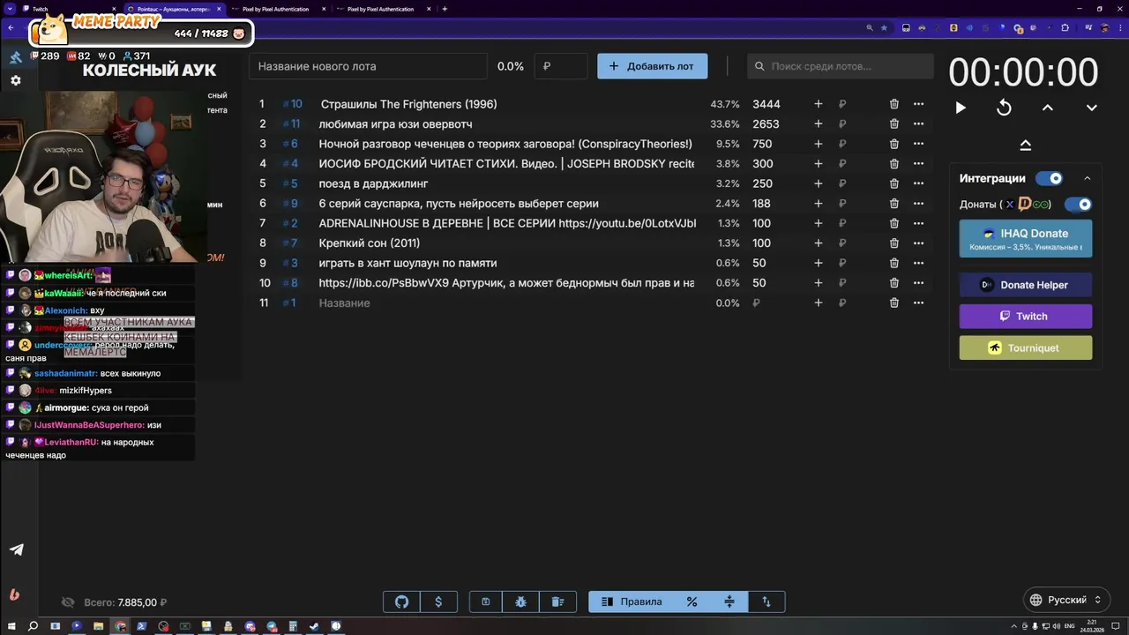This screenshot has height=635, width=1129.
Task: Open the Telegram icon in left sidebar
Action: pyautogui.click(x=16, y=549)
